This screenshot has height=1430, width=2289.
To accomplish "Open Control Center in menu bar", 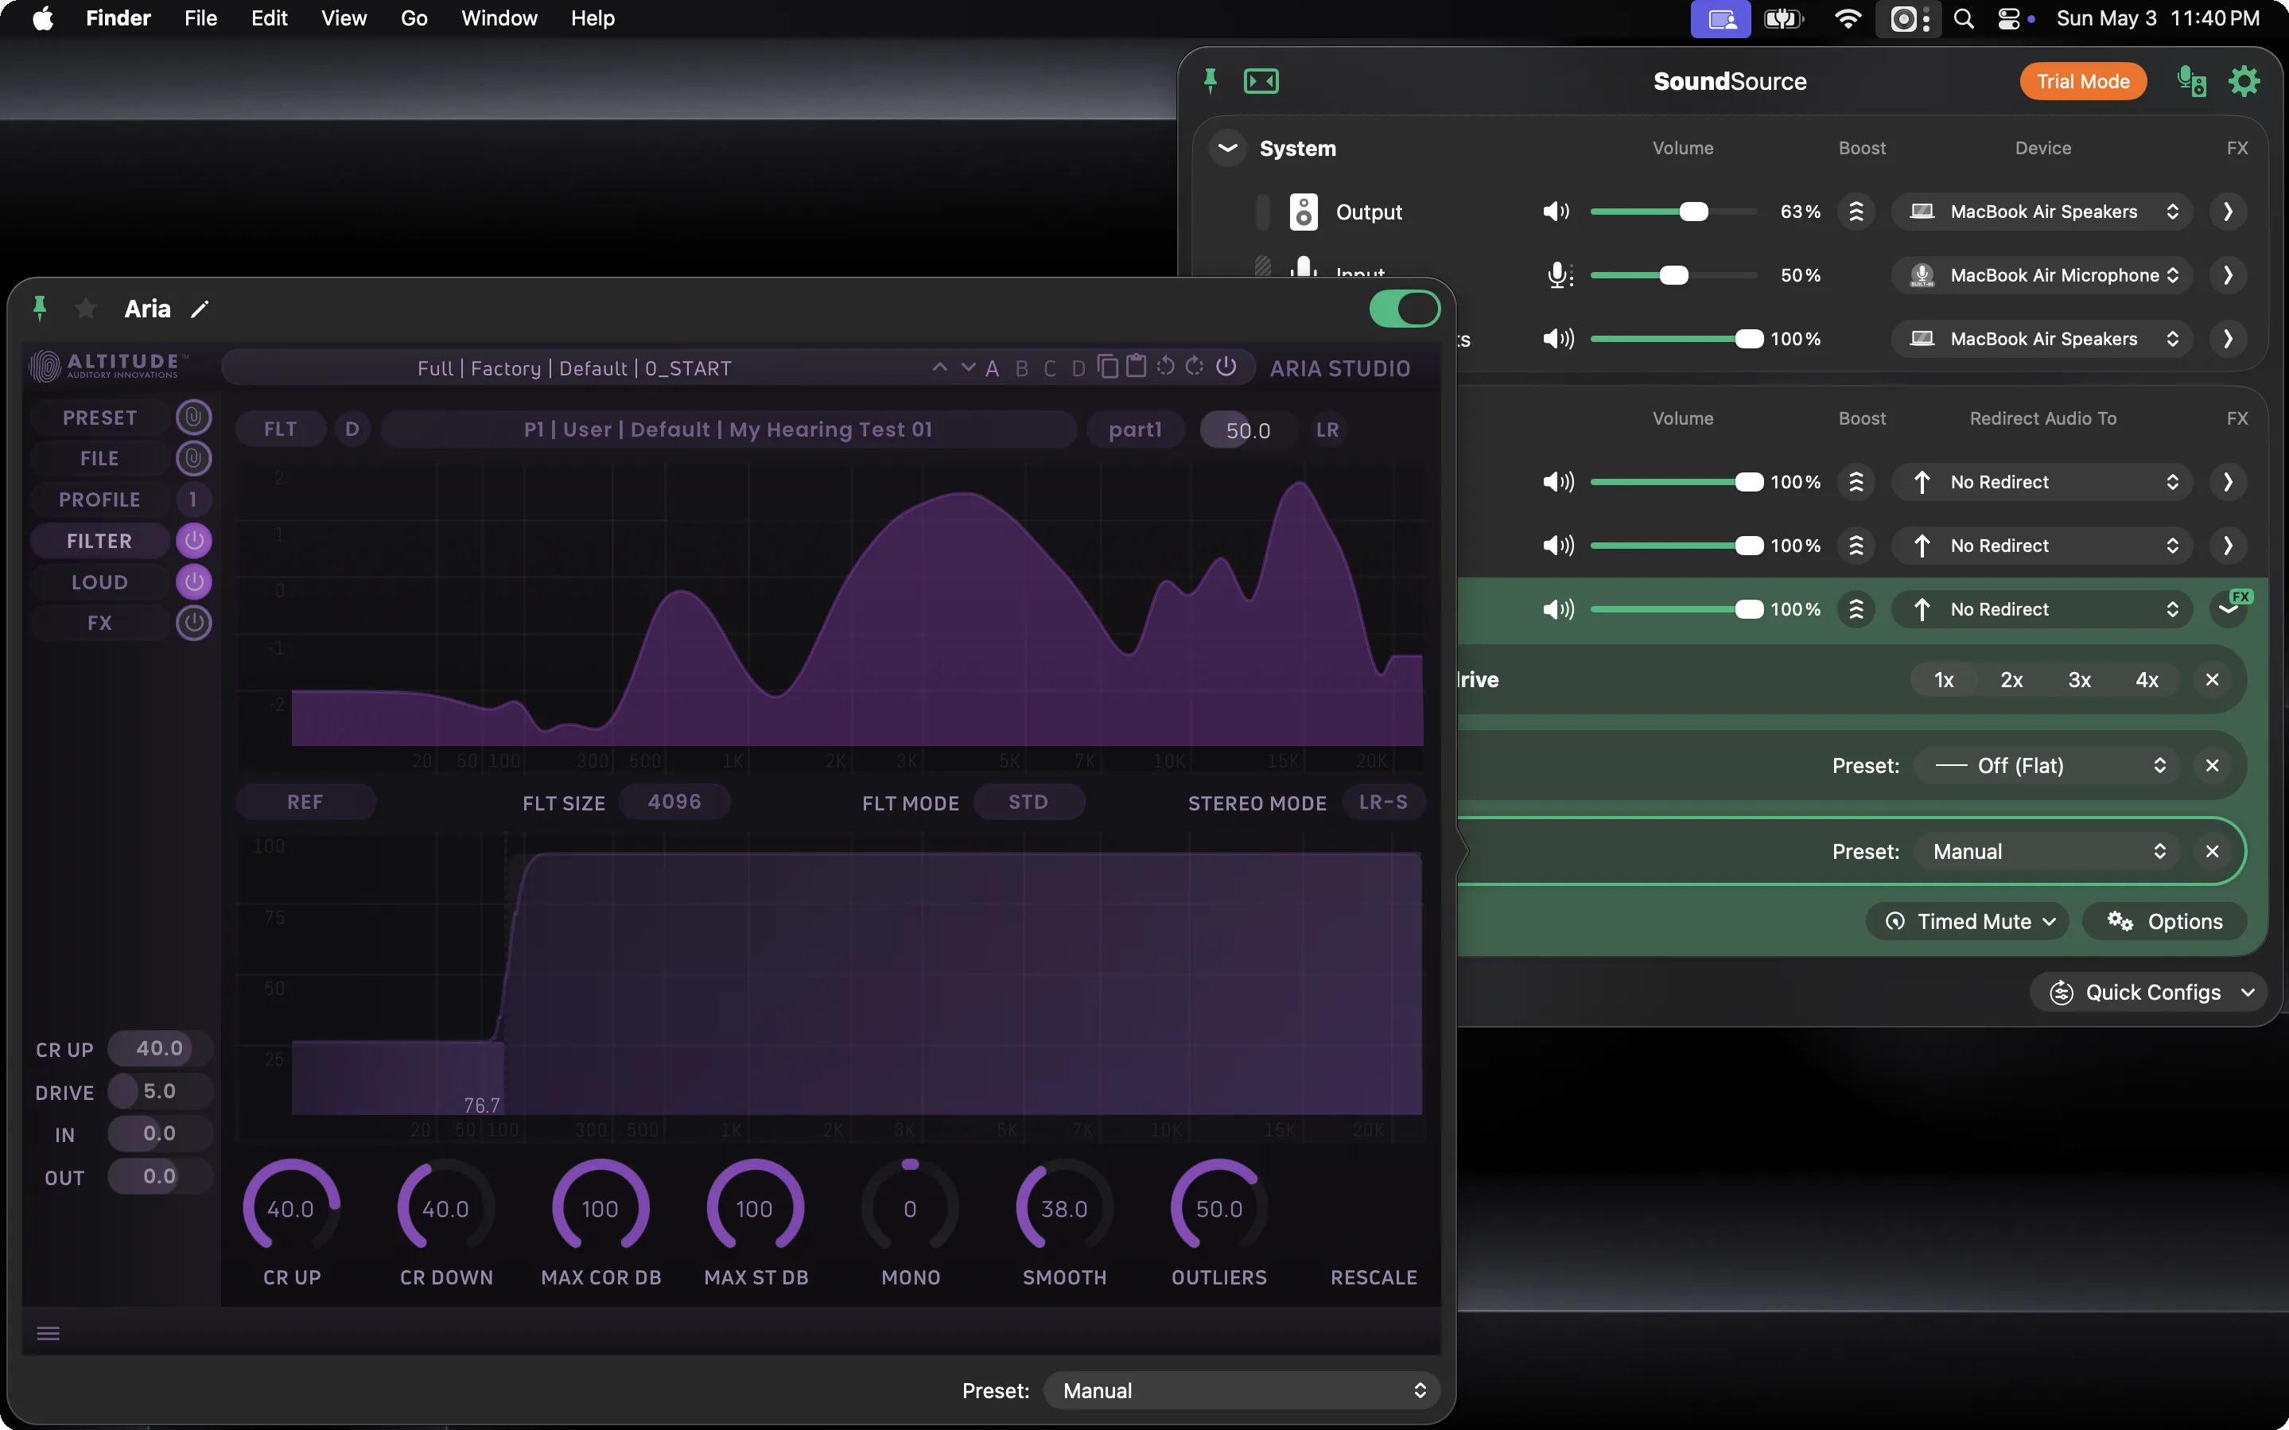I will [2008, 19].
